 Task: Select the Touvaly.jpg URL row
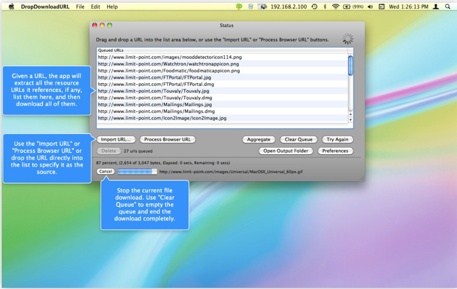tap(222, 91)
